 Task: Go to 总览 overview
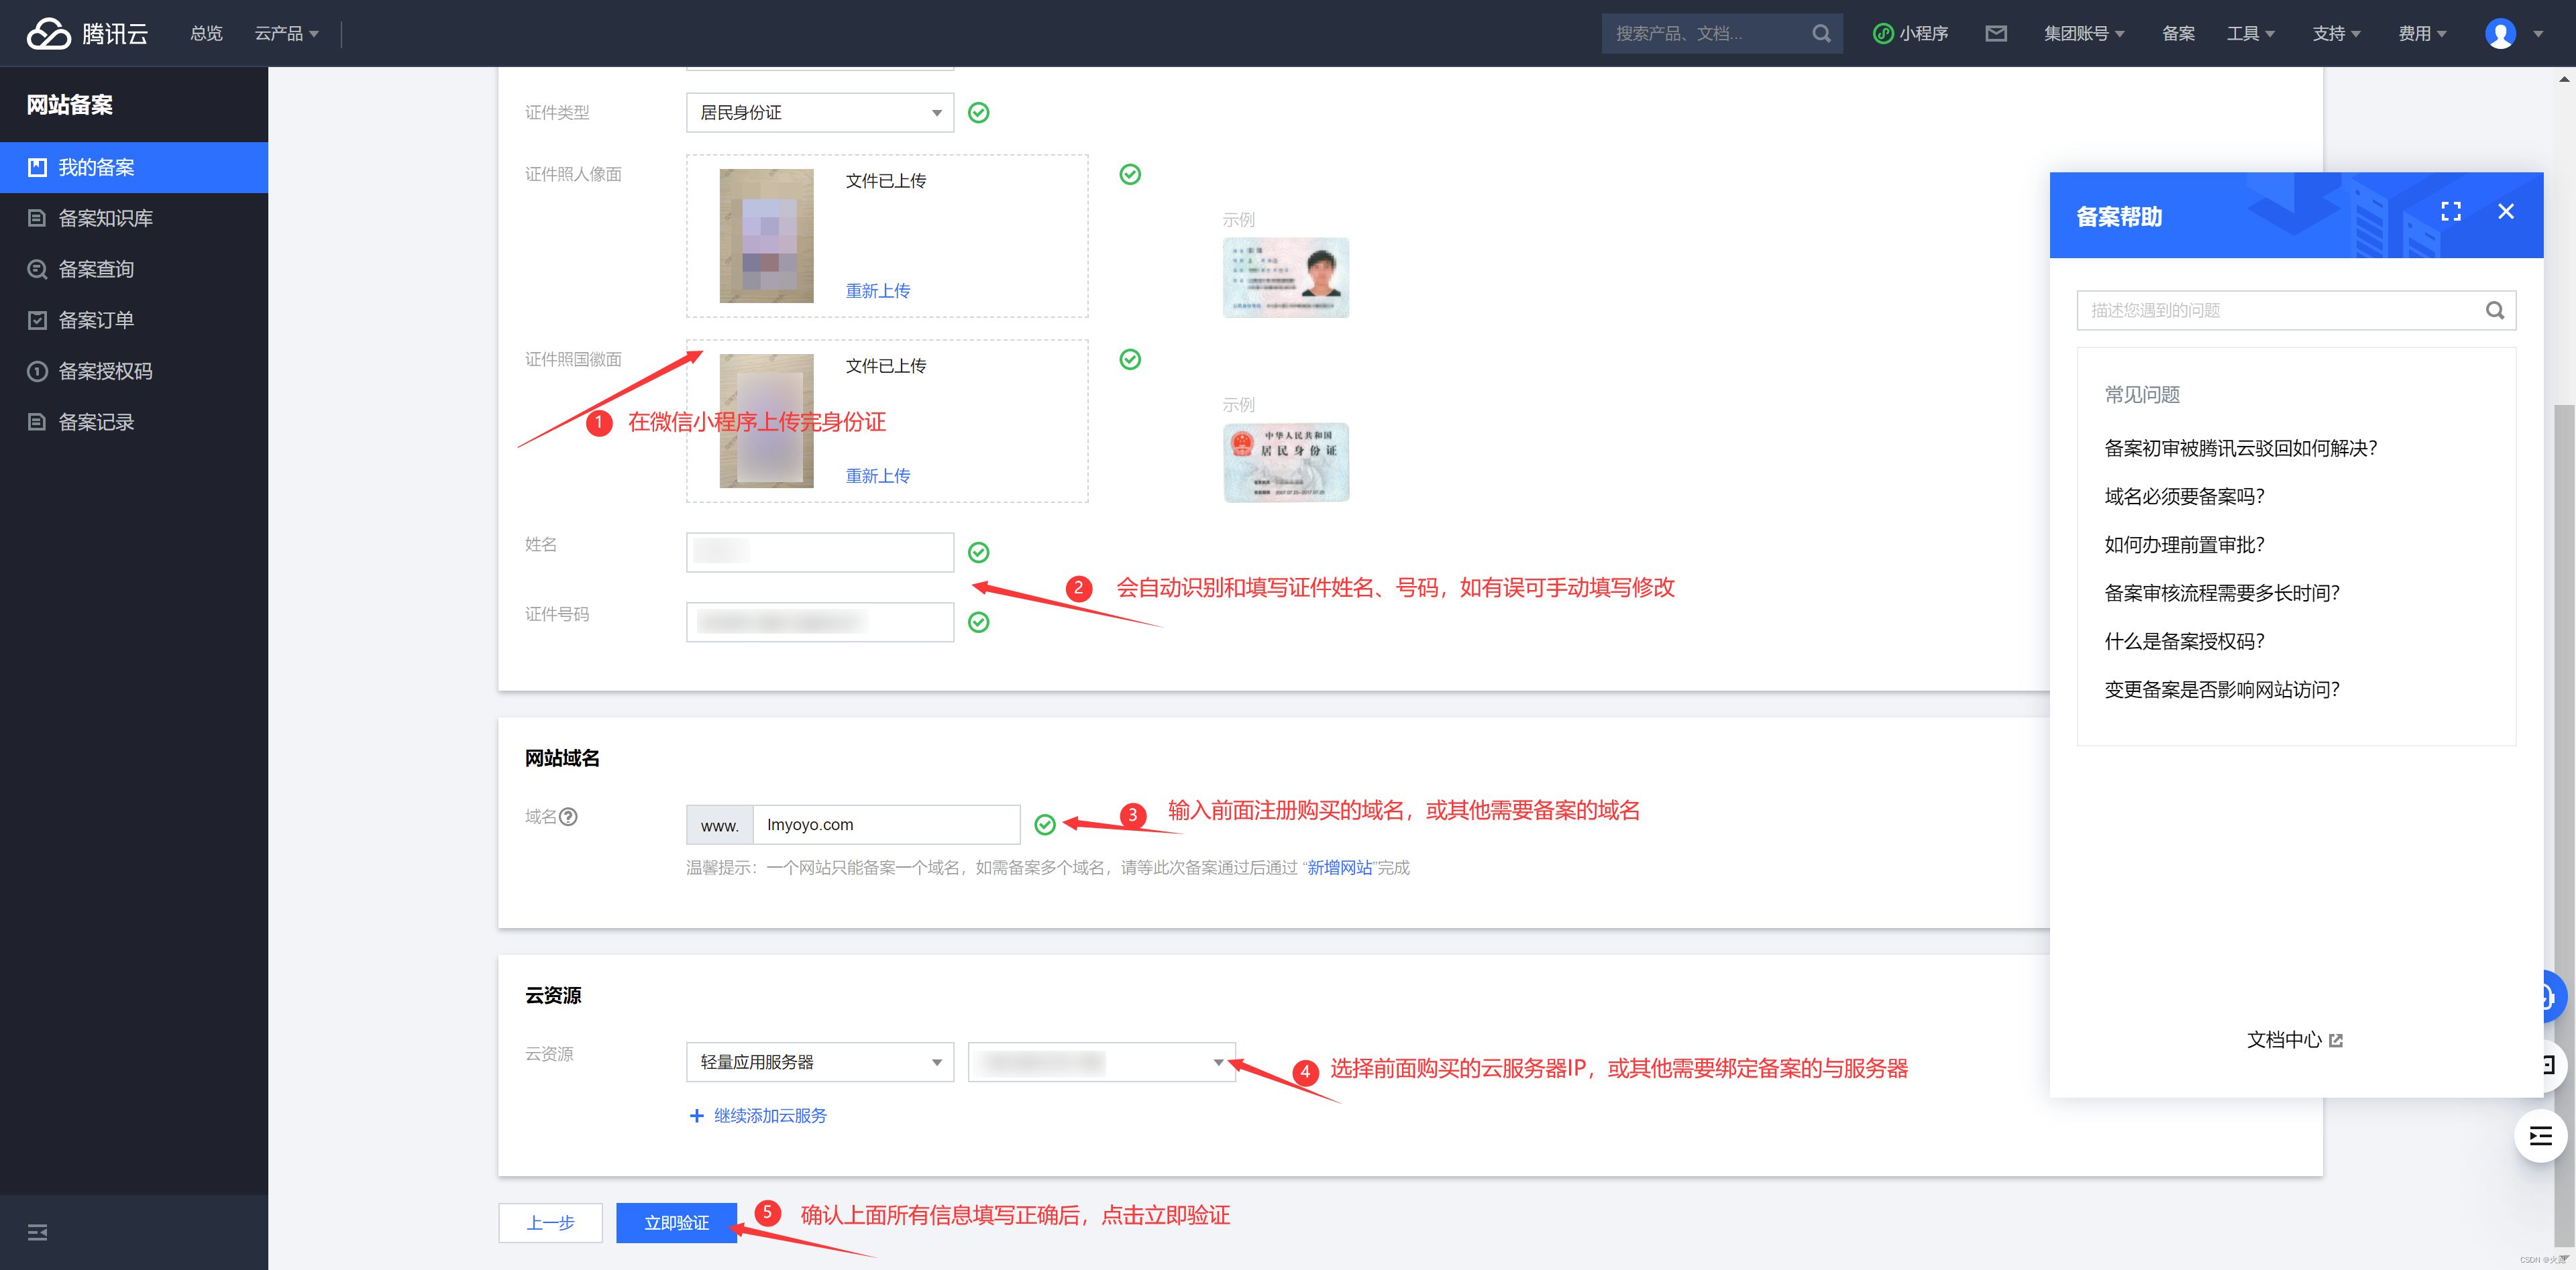coord(206,33)
